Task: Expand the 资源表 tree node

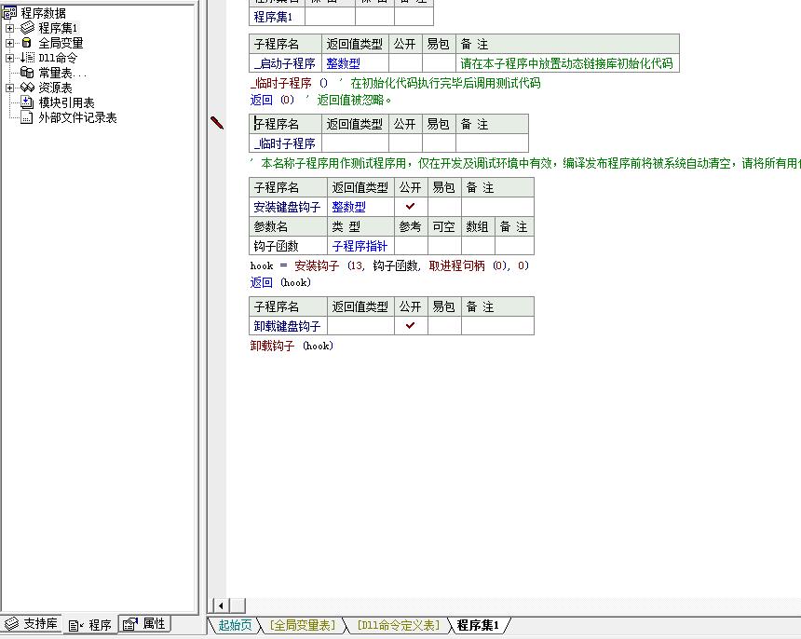Action: [10, 88]
